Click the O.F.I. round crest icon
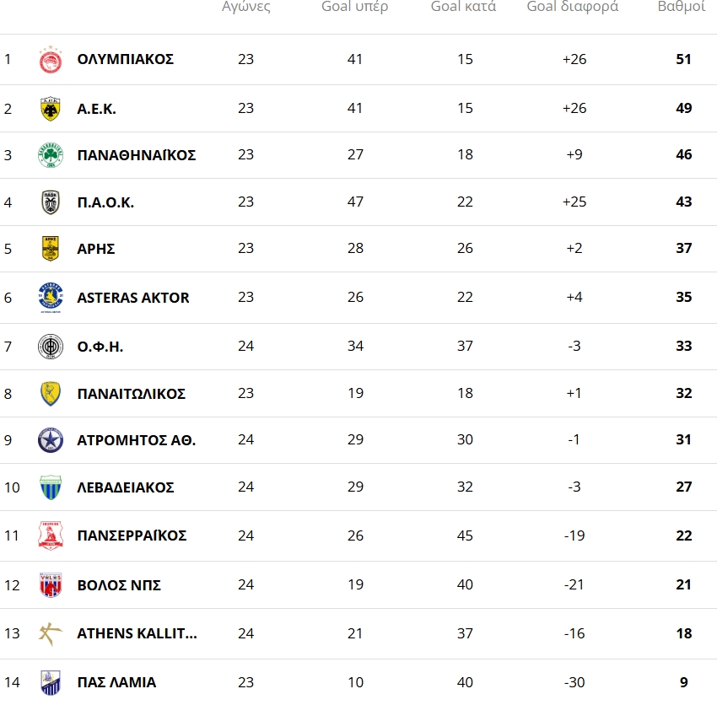The image size is (717, 705). click(51, 347)
